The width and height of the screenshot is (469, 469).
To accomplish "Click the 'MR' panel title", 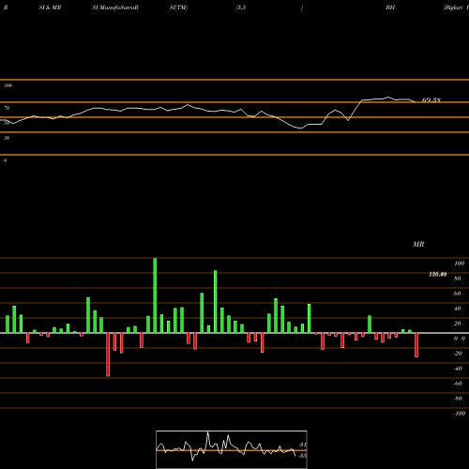I will [x=418, y=244].
